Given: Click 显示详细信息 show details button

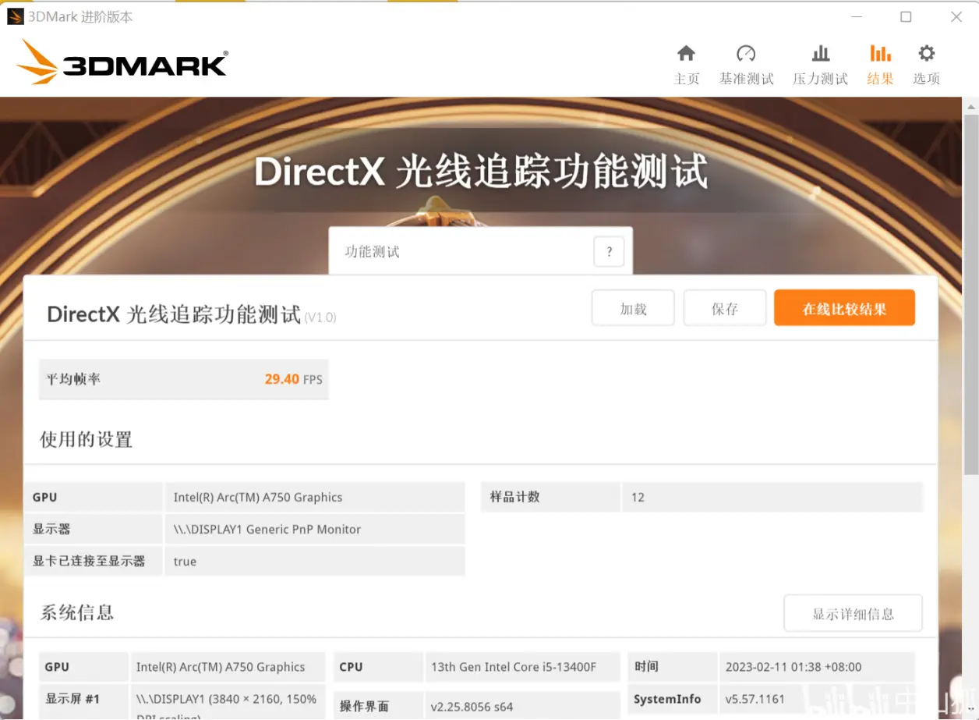Looking at the screenshot, I should click(x=853, y=614).
